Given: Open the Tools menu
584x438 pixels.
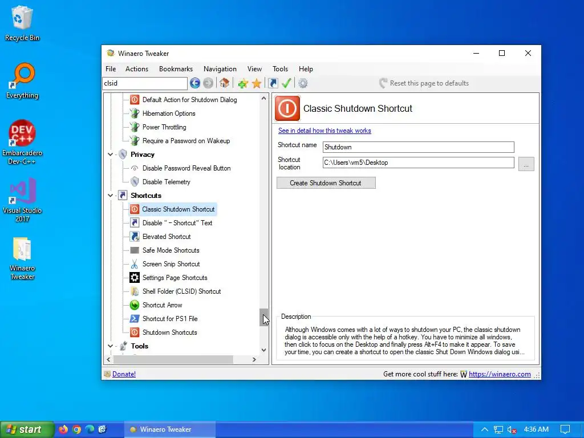Looking at the screenshot, I should [x=280, y=69].
